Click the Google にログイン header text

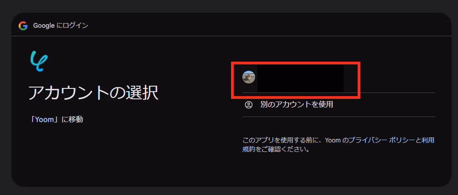[x=60, y=26]
